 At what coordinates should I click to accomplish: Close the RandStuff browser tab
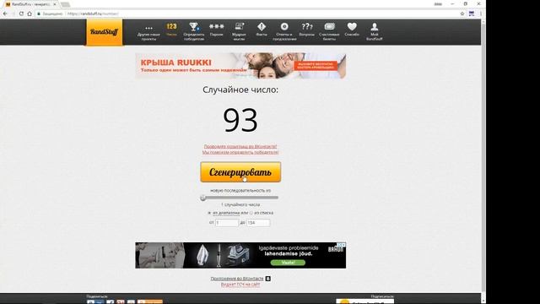point(54,4)
